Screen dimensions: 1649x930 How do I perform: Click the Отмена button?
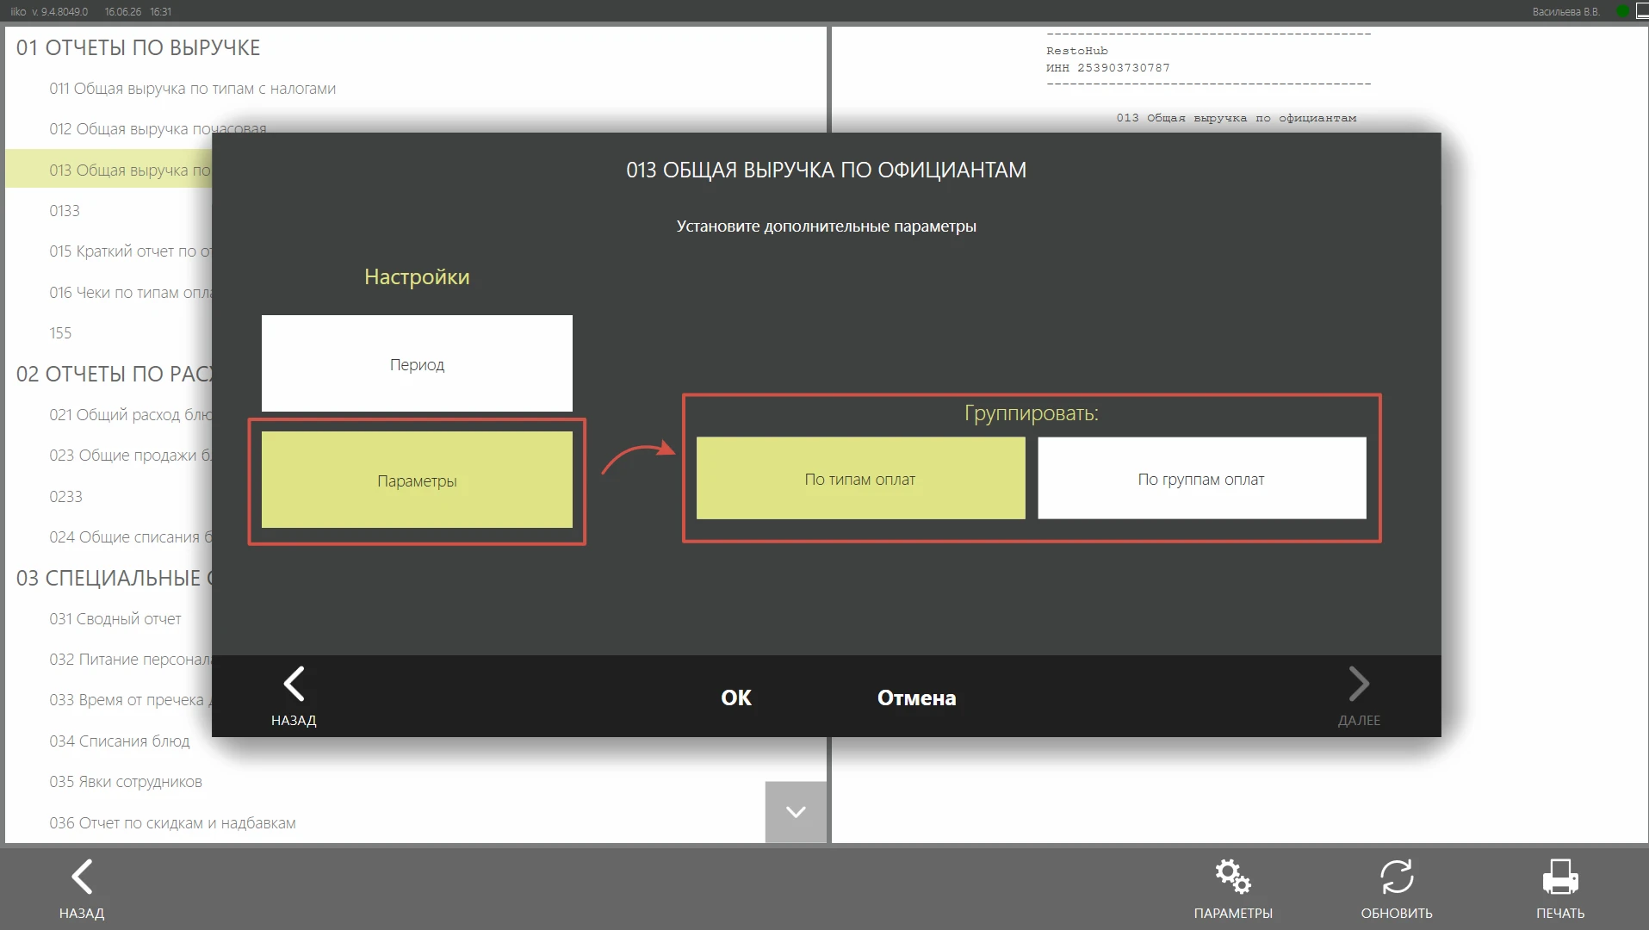pos(916,697)
